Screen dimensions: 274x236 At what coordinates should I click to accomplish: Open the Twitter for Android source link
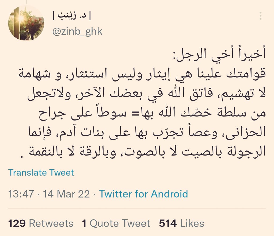coord(143,194)
